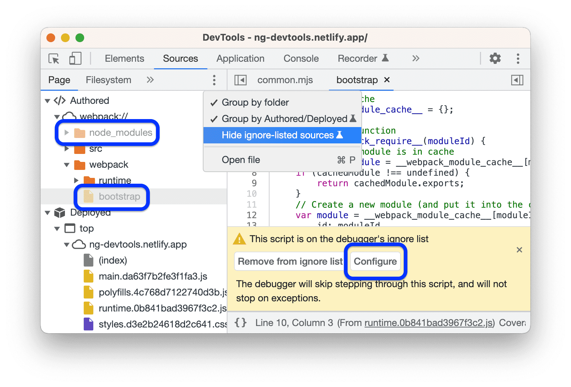Uncheck Group by folder option
Screen dimensions: 571x387
click(x=255, y=102)
